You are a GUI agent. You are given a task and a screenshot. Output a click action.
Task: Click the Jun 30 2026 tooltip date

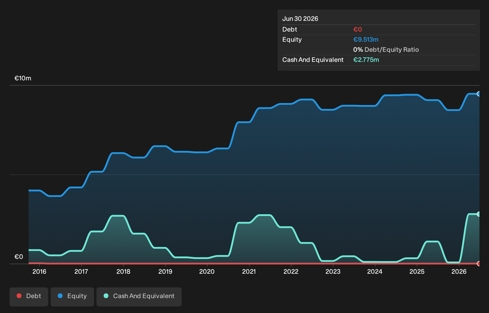pyautogui.click(x=300, y=19)
